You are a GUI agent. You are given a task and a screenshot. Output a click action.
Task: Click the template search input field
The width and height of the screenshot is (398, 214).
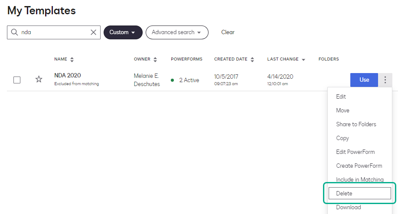[x=54, y=32]
